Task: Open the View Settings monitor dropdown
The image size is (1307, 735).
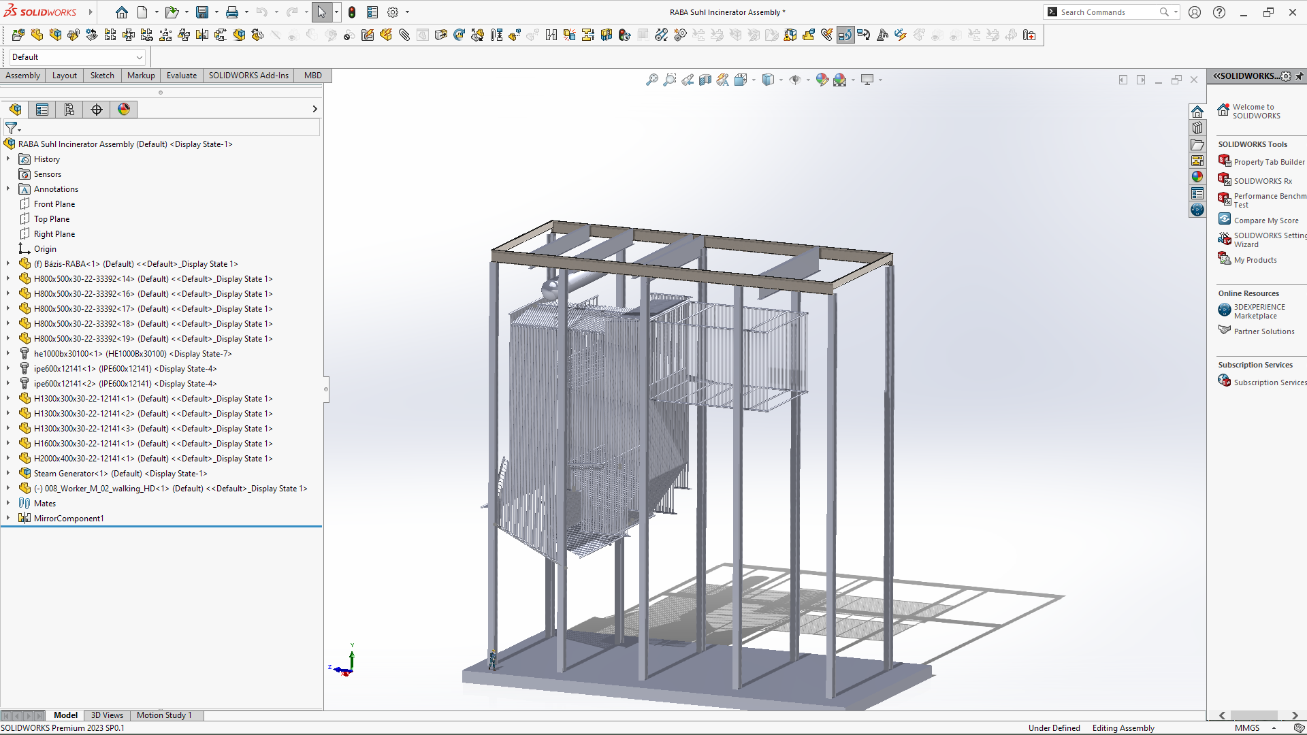Action: click(880, 80)
